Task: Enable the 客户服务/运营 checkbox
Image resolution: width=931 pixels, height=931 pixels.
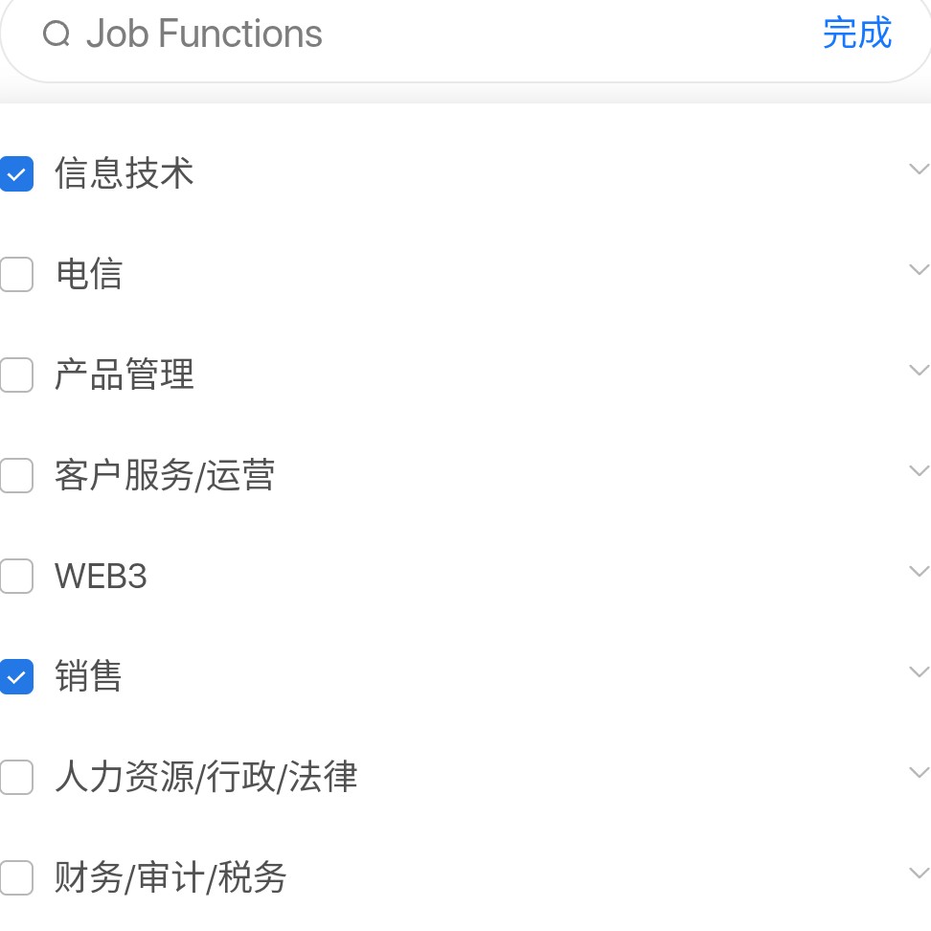Action: [x=16, y=476]
